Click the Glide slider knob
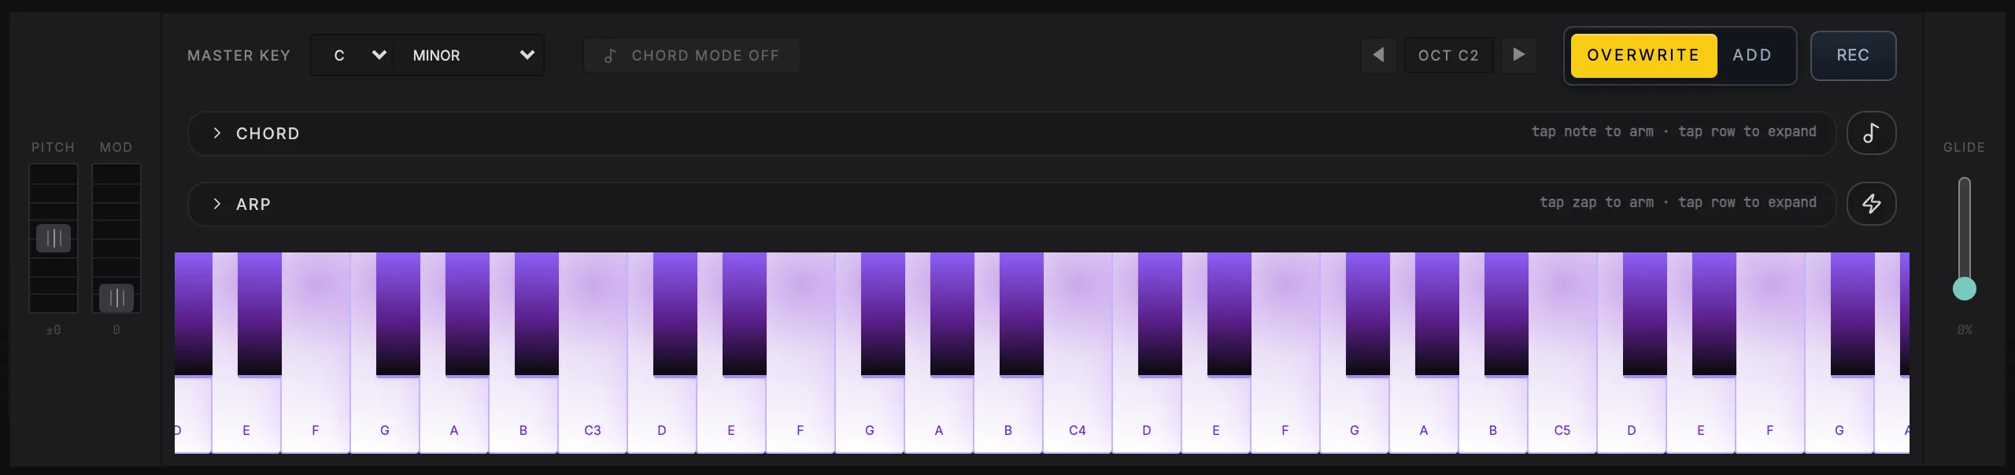 (1965, 289)
